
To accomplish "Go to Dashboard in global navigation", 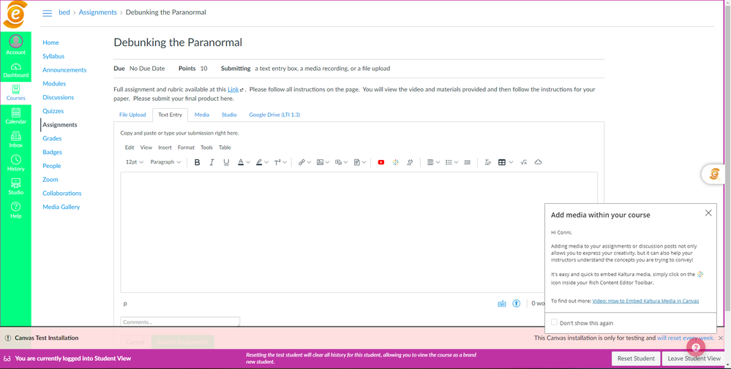I will 16,70.
